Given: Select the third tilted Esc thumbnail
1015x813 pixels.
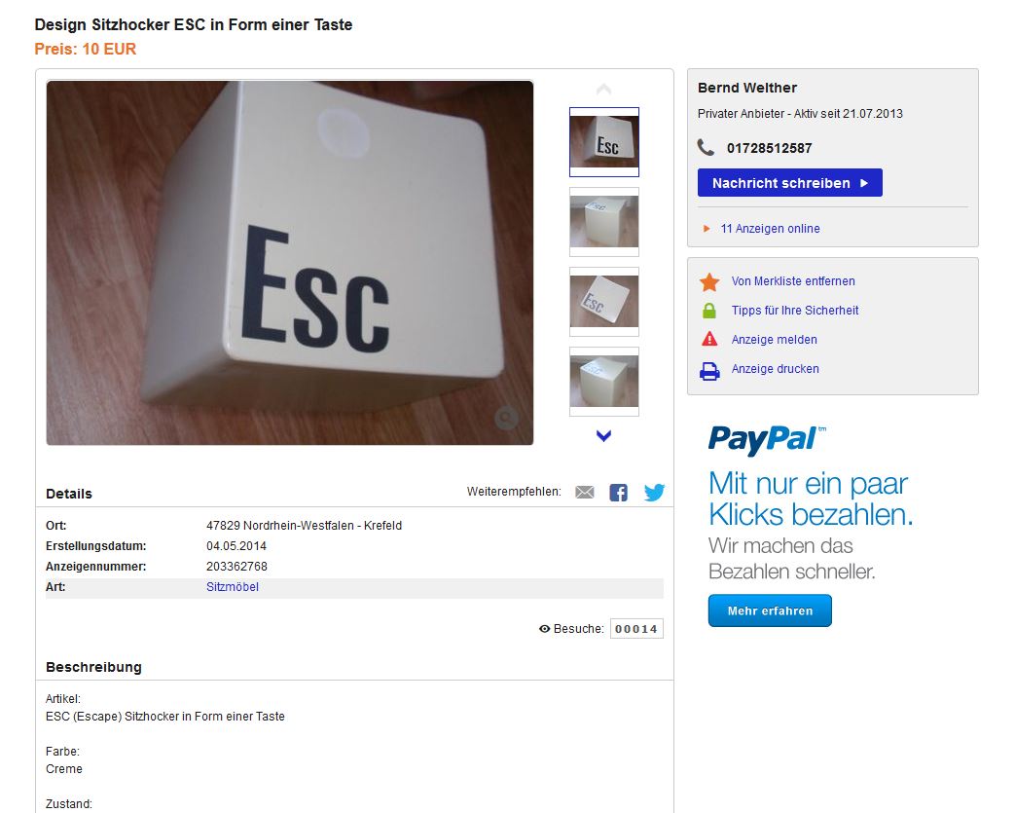Looking at the screenshot, I should pos(604,302).
